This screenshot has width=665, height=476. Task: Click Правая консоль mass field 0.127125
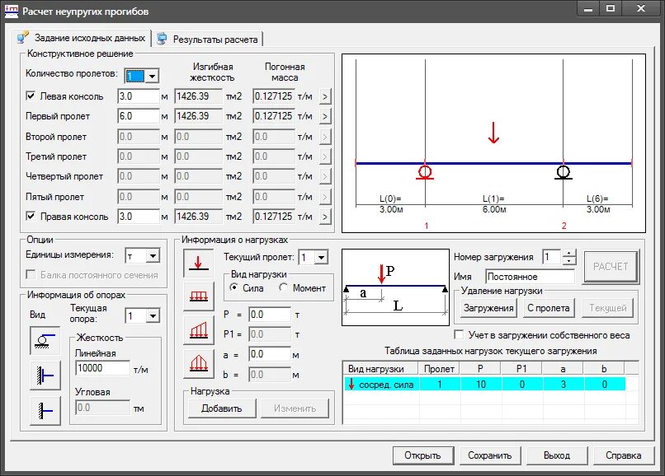point(274,217)
